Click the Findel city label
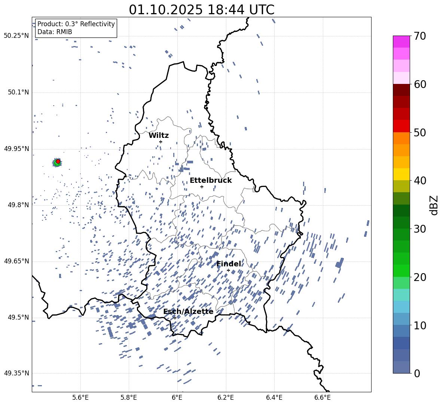 tap(229, 264)
